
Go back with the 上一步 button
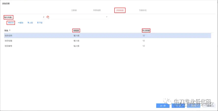click(163, 106)
